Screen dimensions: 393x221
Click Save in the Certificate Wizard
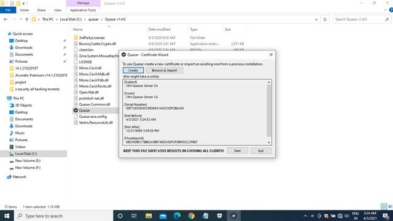pos(238,150)
